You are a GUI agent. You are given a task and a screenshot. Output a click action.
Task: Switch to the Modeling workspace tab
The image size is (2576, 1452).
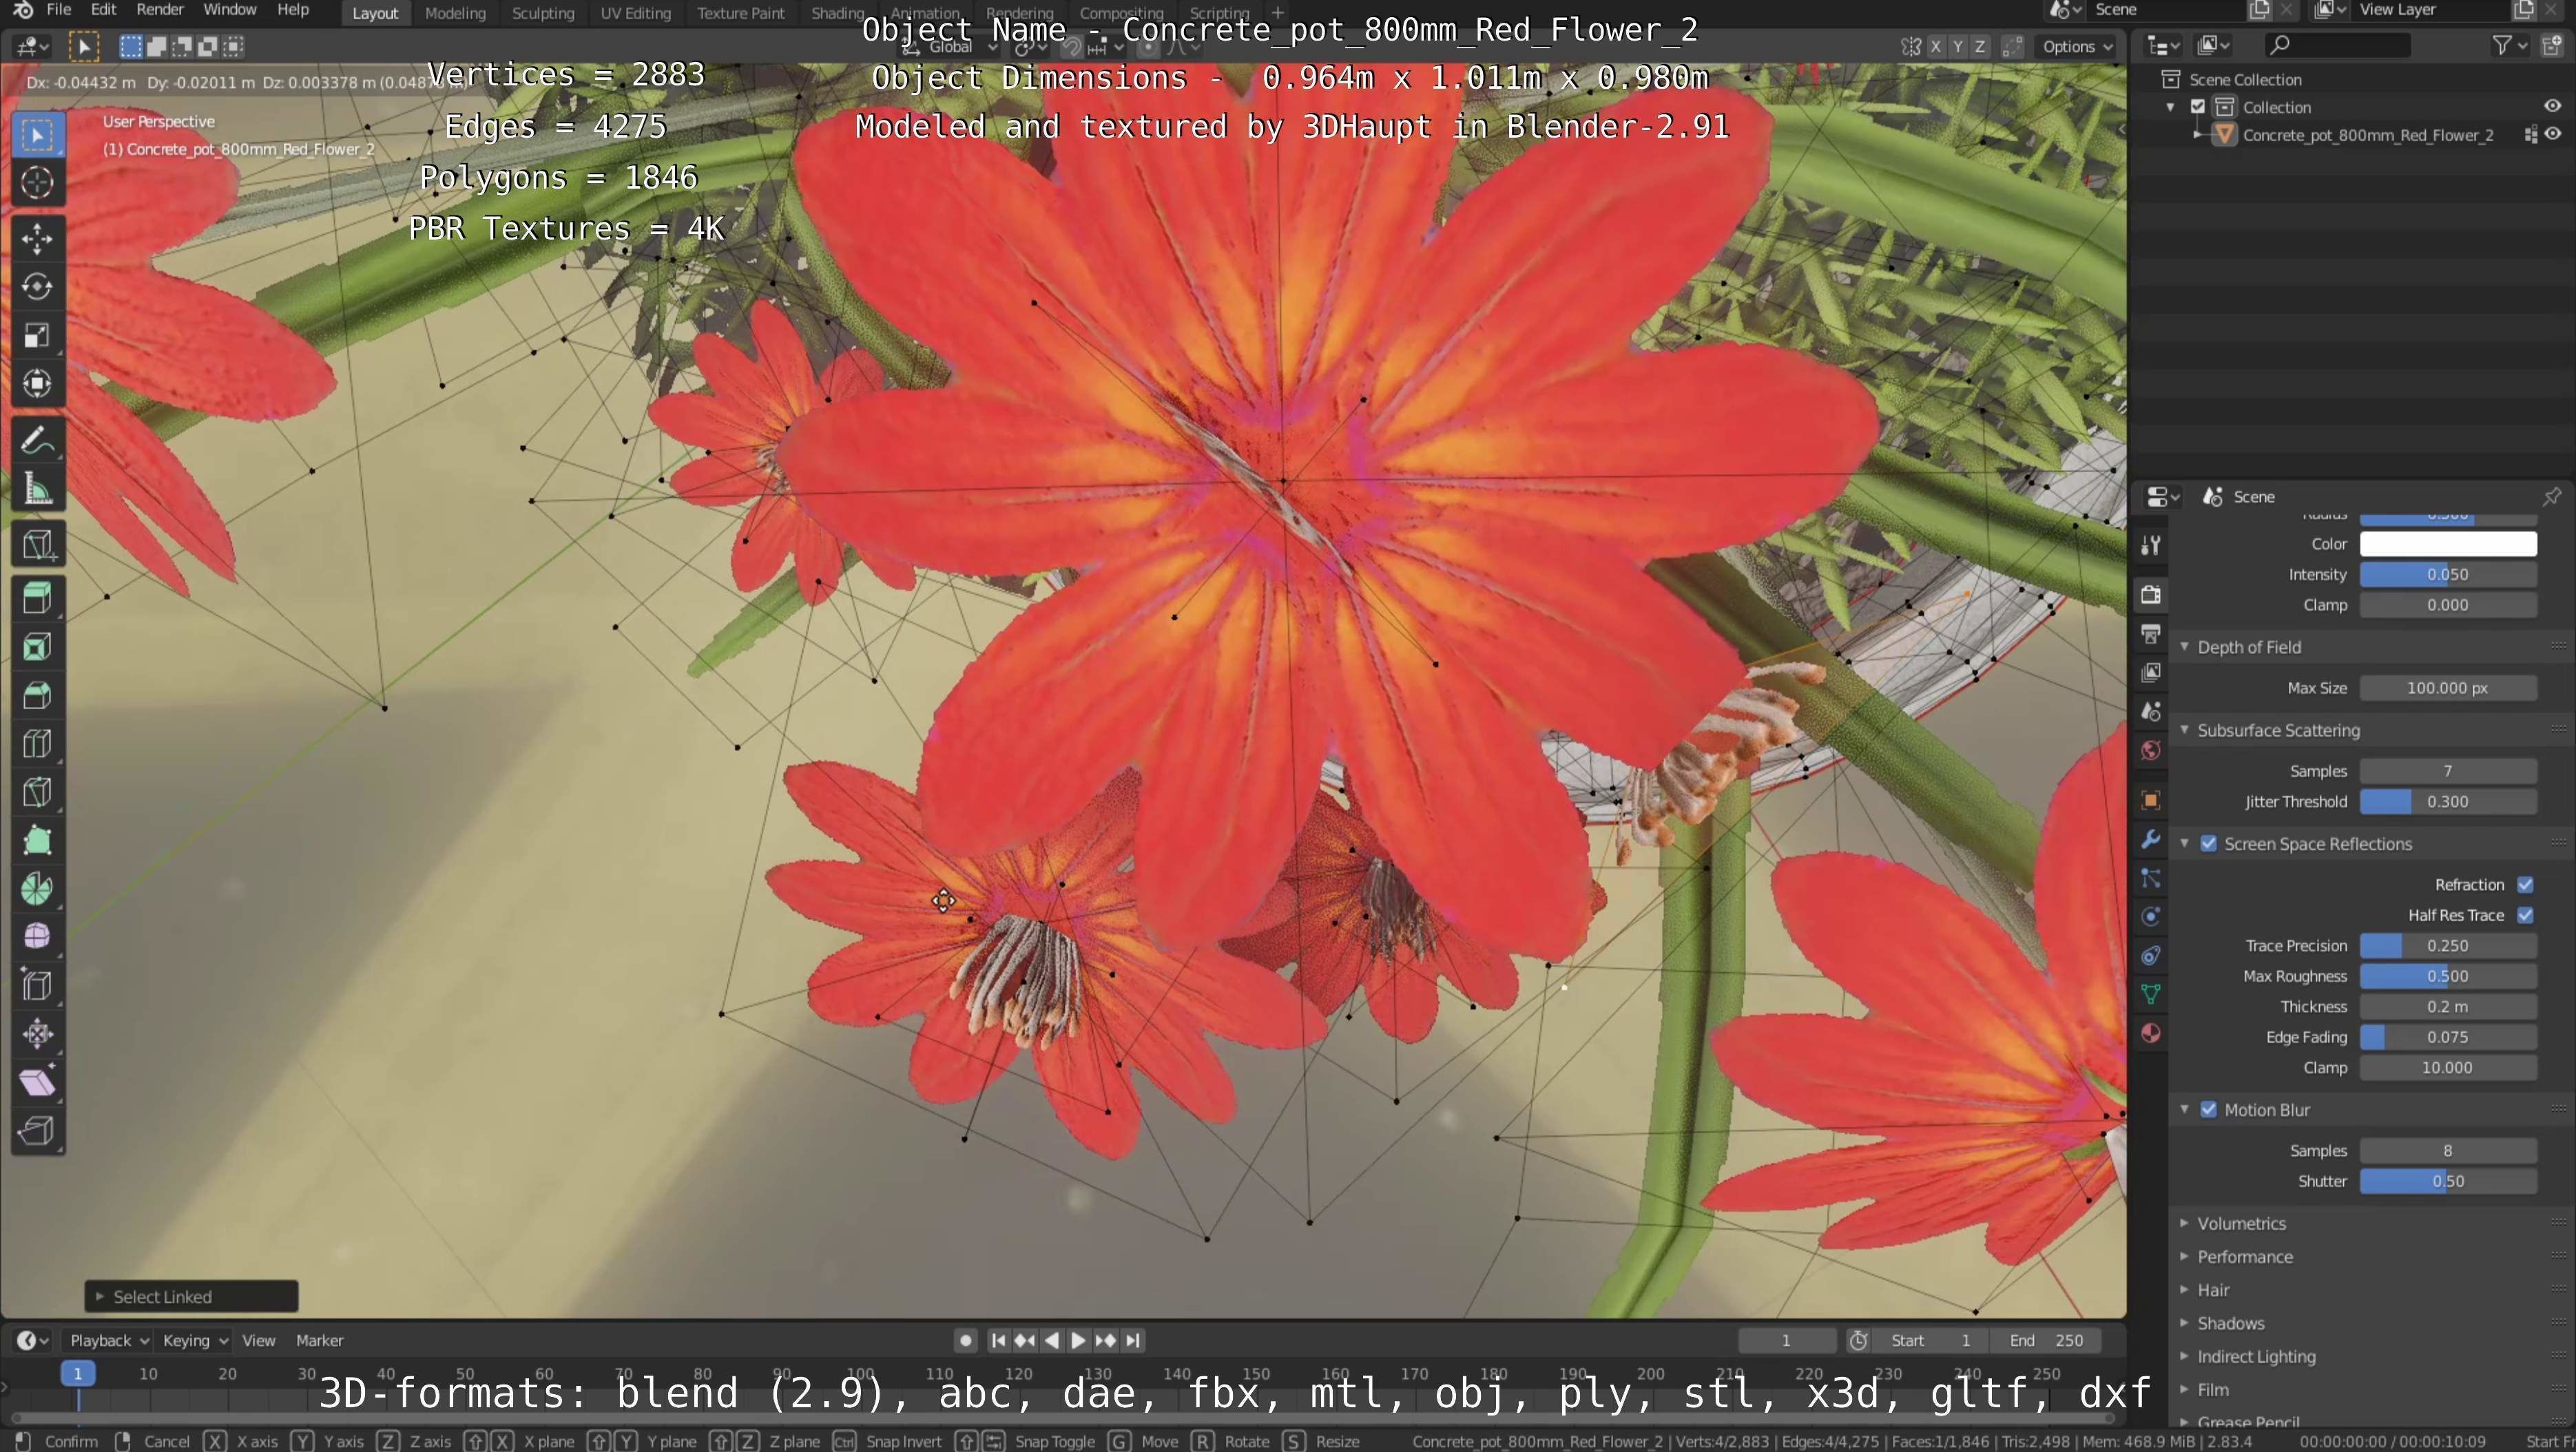pos(455,13)
